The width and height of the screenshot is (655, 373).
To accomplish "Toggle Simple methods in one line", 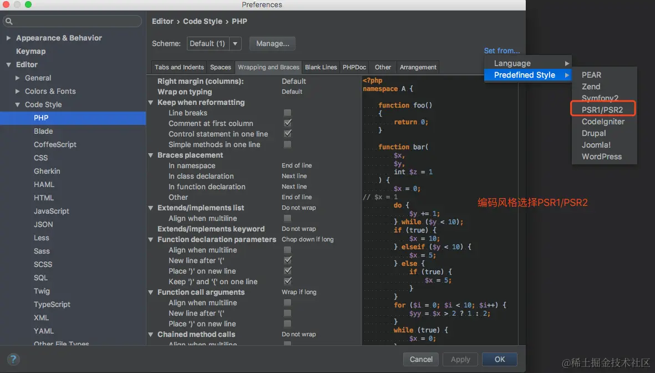I will tap(287, 144).
